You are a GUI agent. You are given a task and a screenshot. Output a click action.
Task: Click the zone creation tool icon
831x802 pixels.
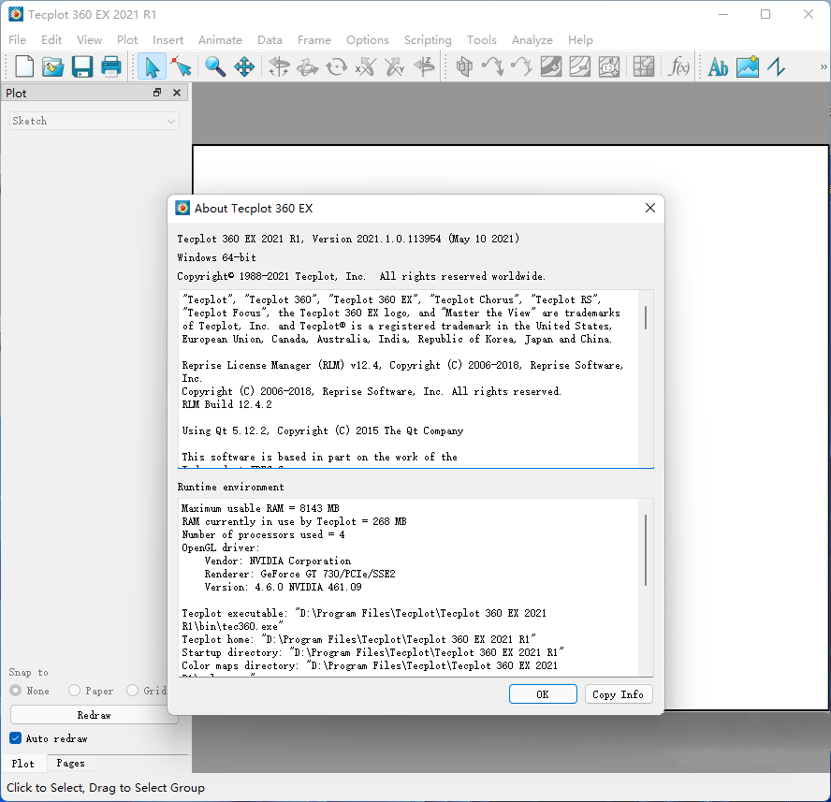click(644, 66)
